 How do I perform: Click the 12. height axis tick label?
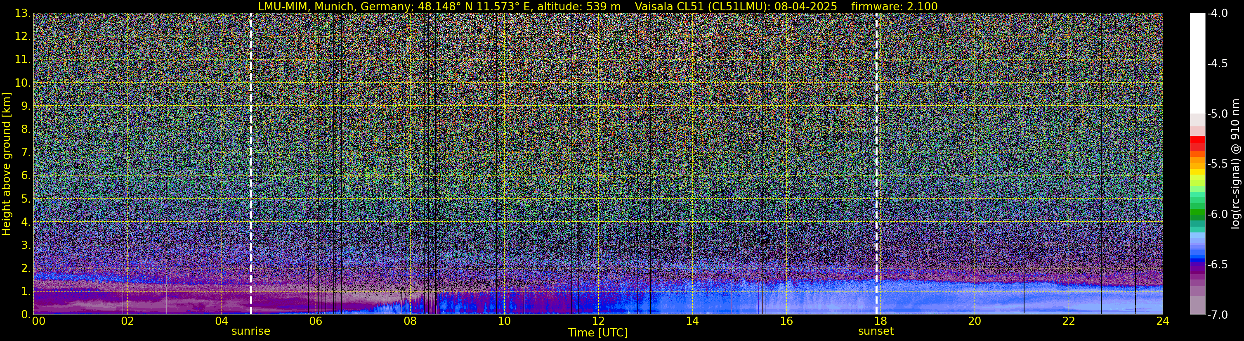[23, 37]
